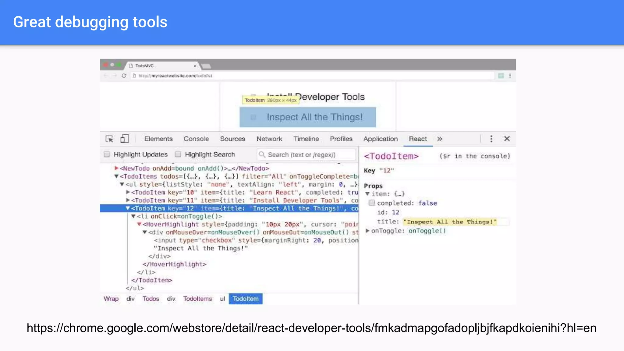Close the TodoMVC browser tab

(x=195, y=66)
